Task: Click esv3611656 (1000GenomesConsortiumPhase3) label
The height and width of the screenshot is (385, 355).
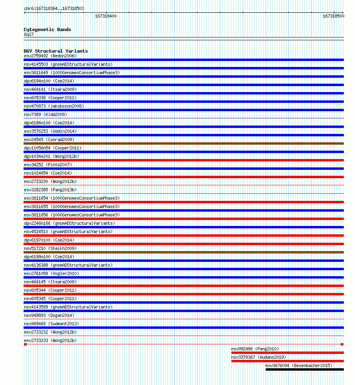Action: (72, 215)
